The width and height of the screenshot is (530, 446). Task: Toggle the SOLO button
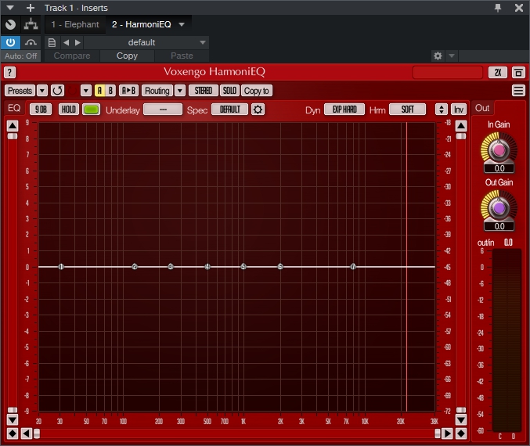tap(229, 91)
